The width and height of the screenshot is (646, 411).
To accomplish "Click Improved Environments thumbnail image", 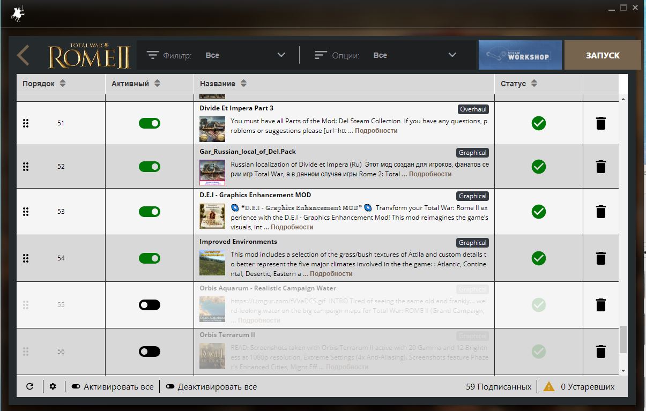I will (x=212, y=263).
